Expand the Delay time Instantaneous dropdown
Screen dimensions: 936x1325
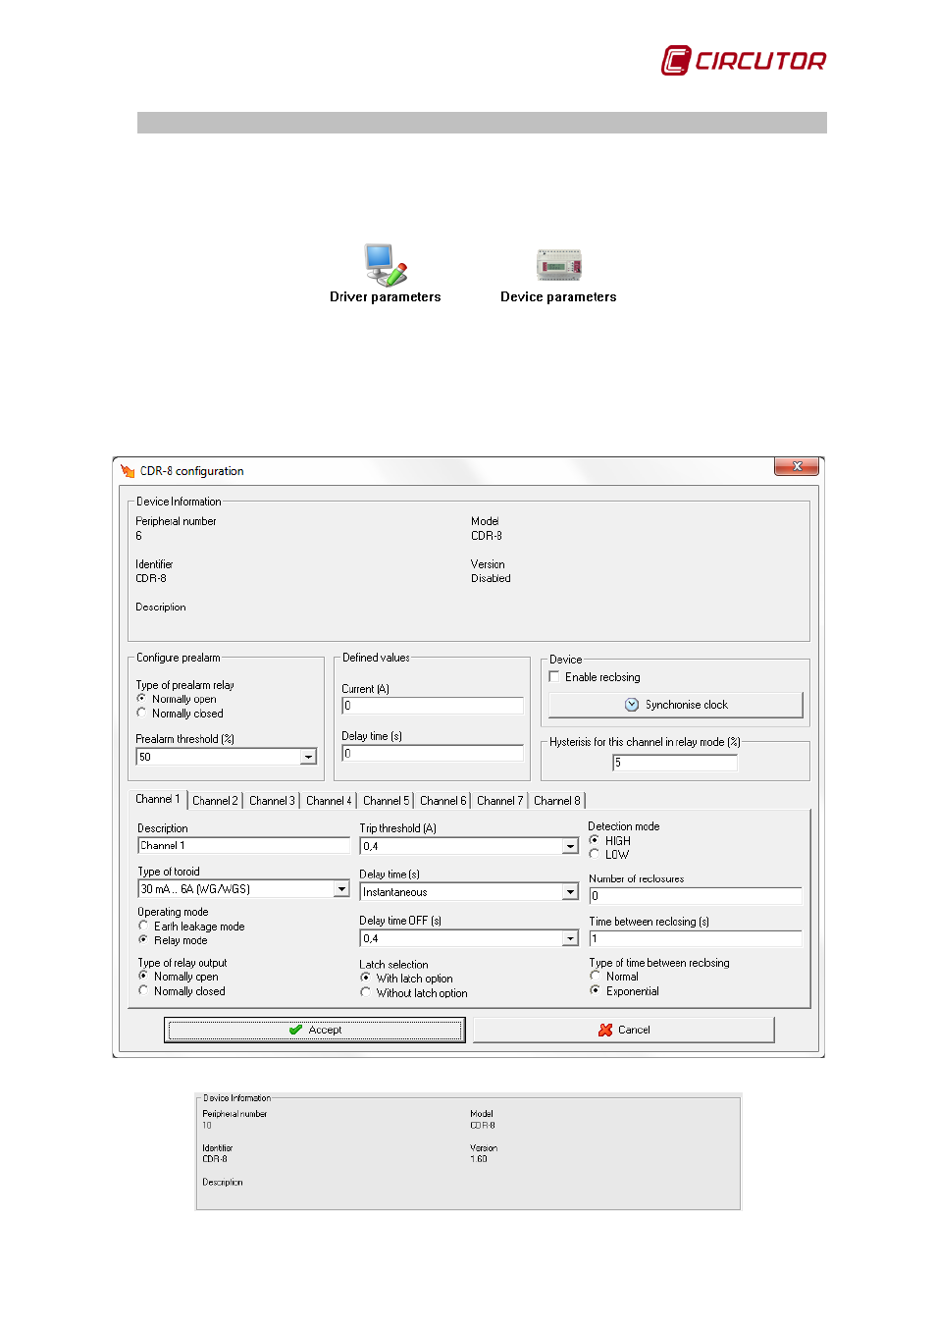click(570, 892)
